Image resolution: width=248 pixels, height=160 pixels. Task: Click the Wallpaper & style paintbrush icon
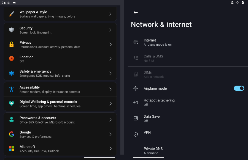12,14
